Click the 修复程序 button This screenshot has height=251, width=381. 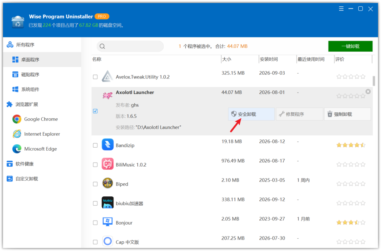[x=300, y=114]
